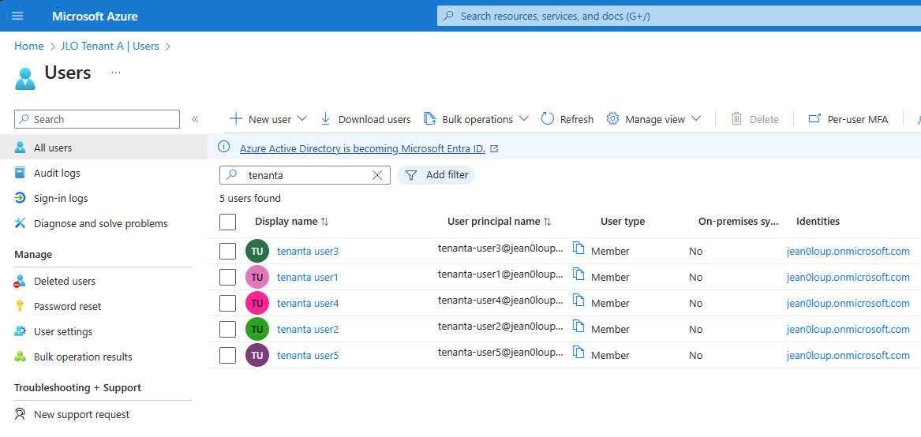Open Azure AD becoming Entra ID link
Viewport: 921px width, 437px height.
click(362, 148)
